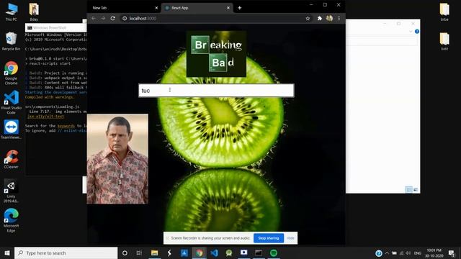Open the terminal window taskbar icon
461x259 pixels.
(259, 253)
